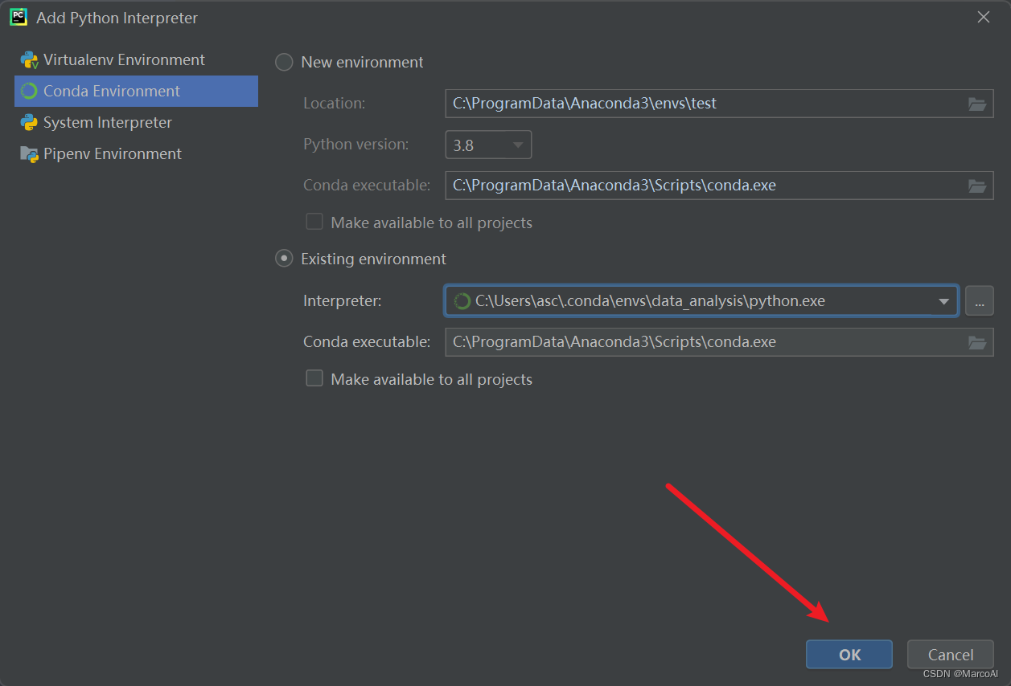Select Conda Environment in the sidebar
This screenshot has width=1011, height=686.
point(136,92)
